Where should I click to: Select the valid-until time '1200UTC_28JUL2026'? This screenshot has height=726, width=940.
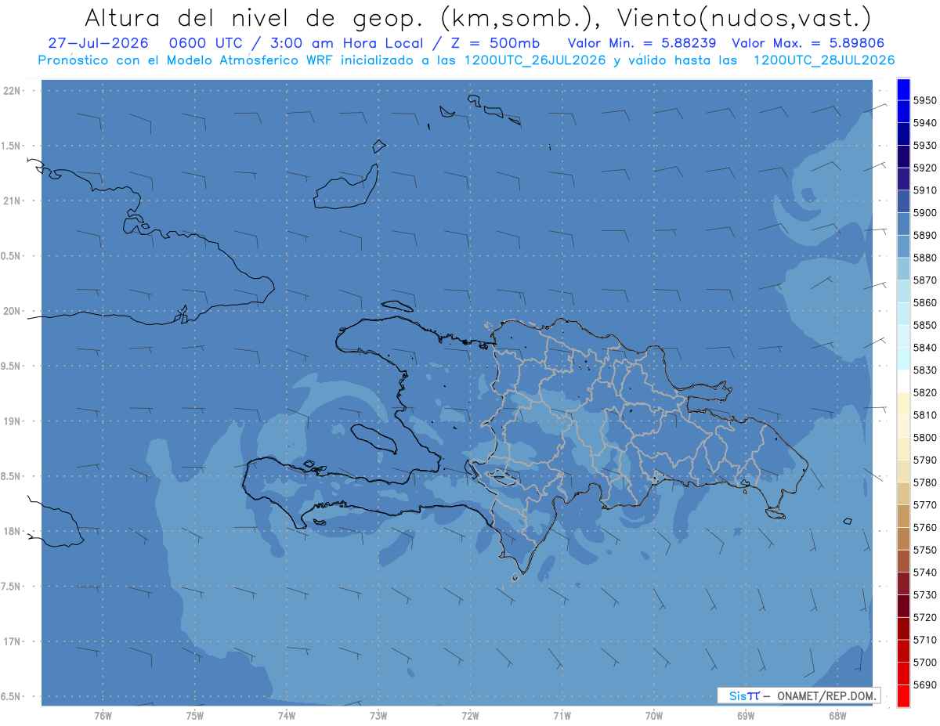click(x=823, y=60)
